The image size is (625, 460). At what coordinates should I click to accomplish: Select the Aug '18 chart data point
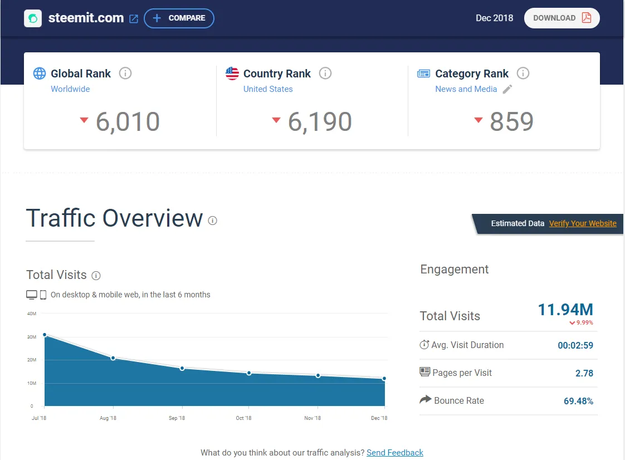113,358
